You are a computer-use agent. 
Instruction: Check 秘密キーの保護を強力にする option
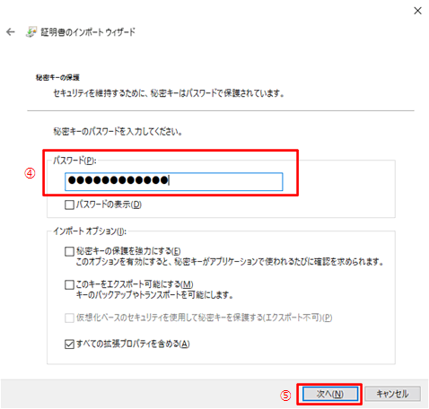69,251
